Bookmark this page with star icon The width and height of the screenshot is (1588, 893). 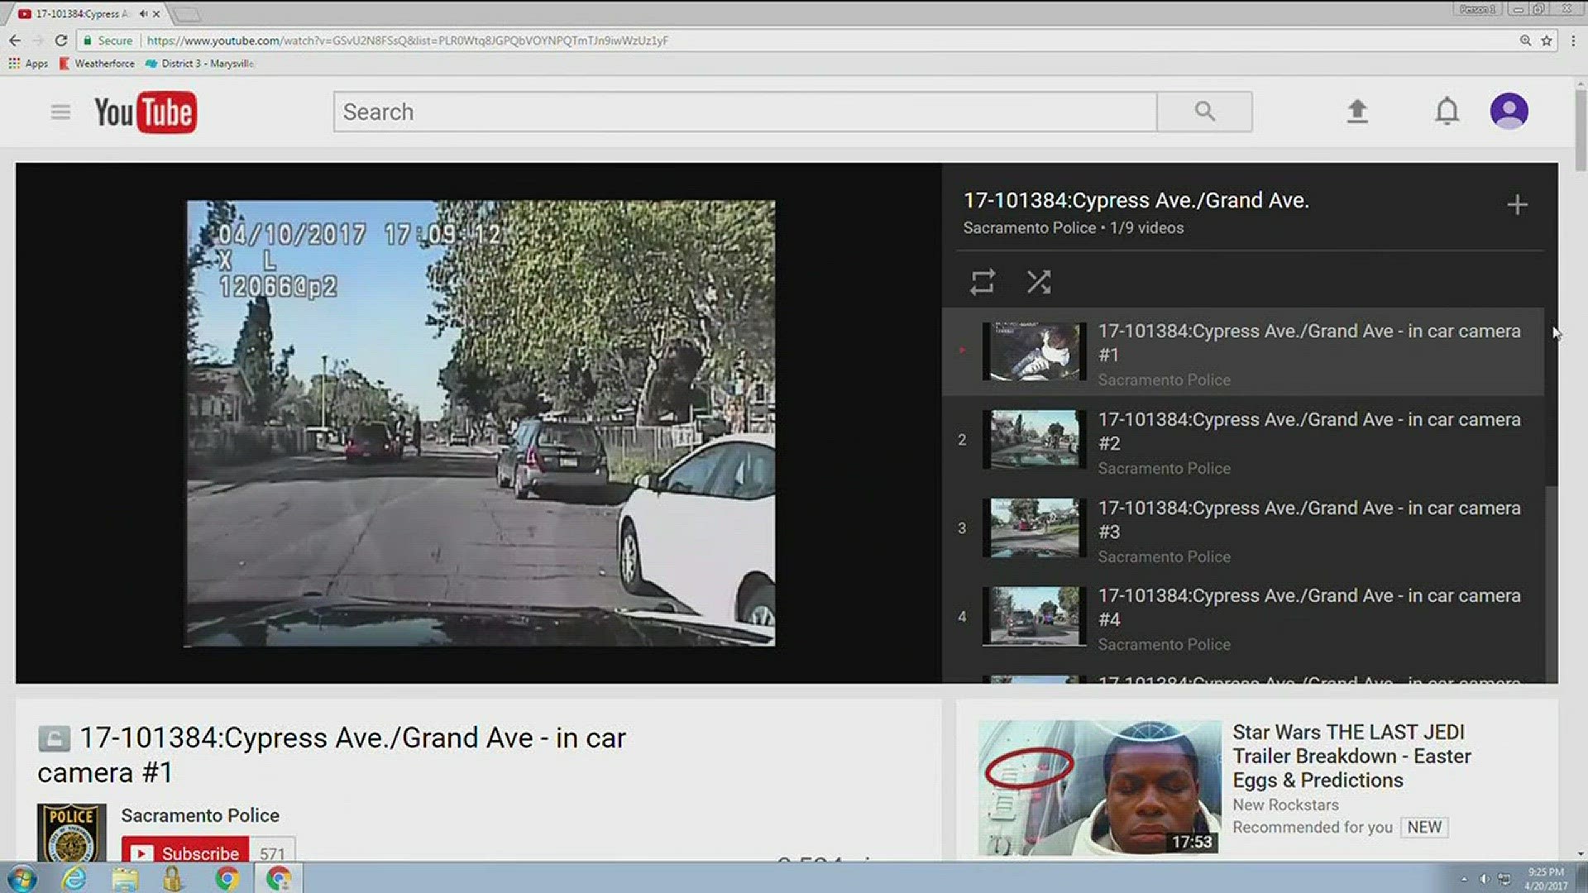tap(1547, 40)
